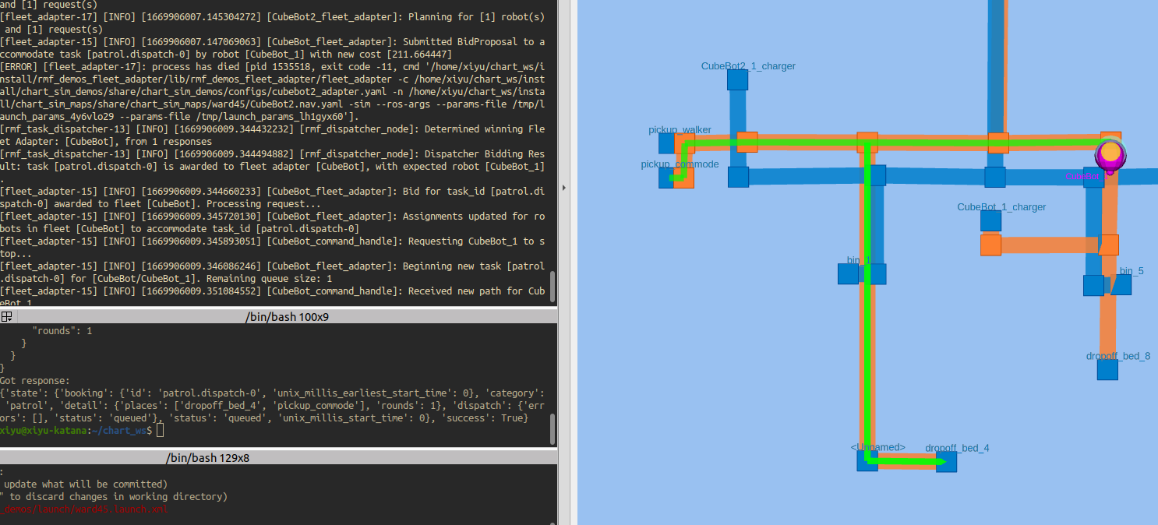Click the bin_5 waypoint square
Viewport: 1158px width, 525px height.
pyautogui.click(x=1122, y=285)
